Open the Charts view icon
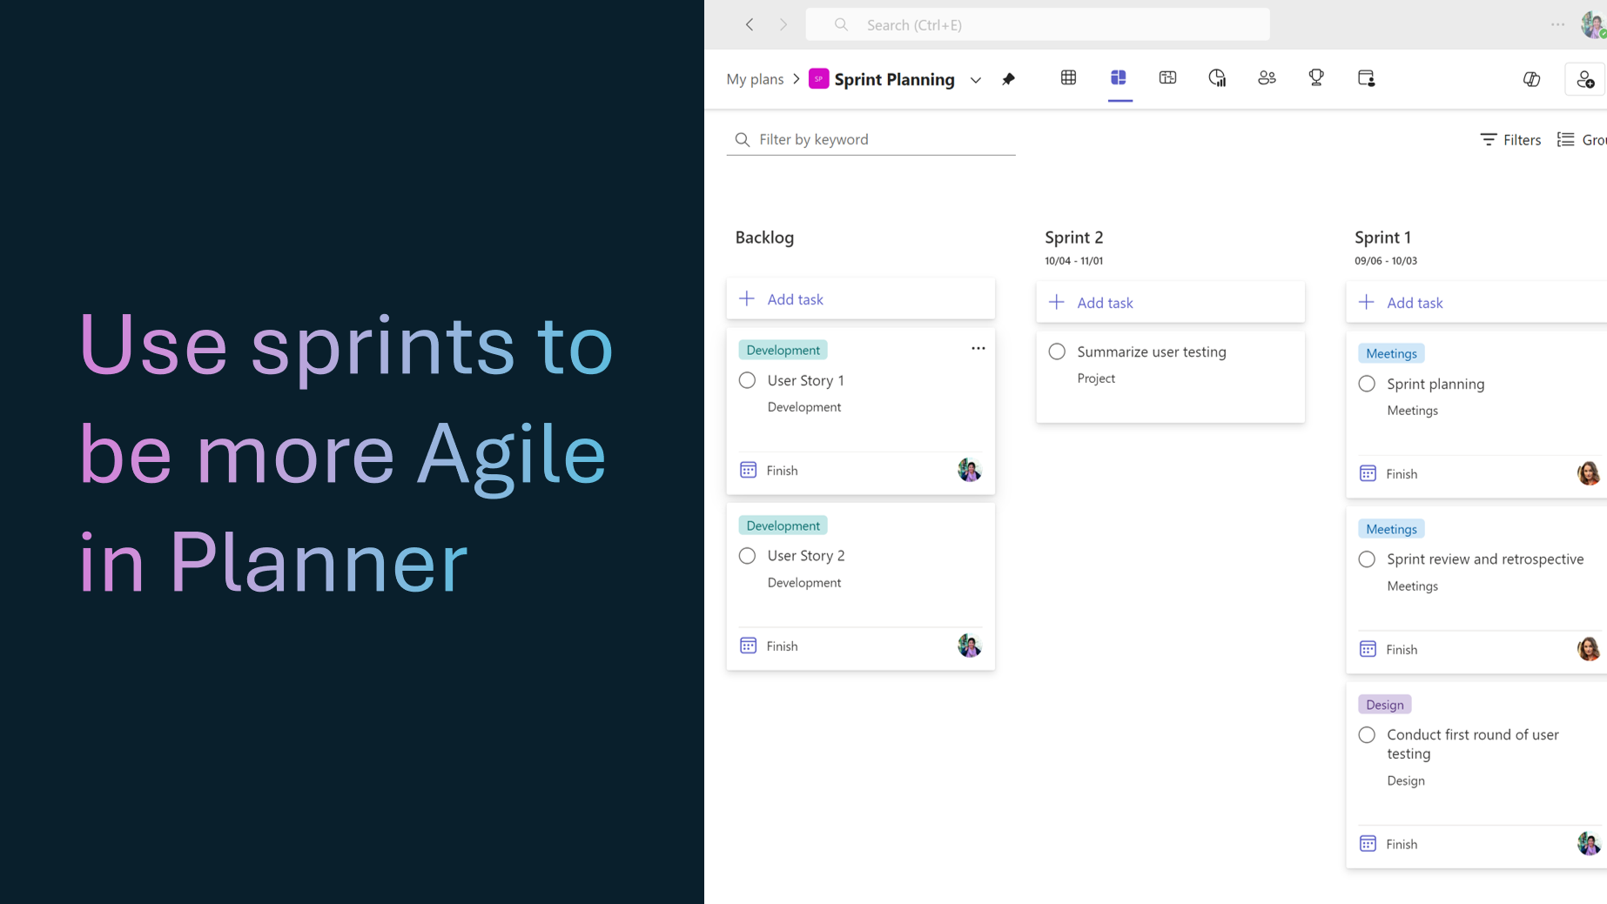The height and width of the screenshot is (904, 1607). (x=1216, y=77)
